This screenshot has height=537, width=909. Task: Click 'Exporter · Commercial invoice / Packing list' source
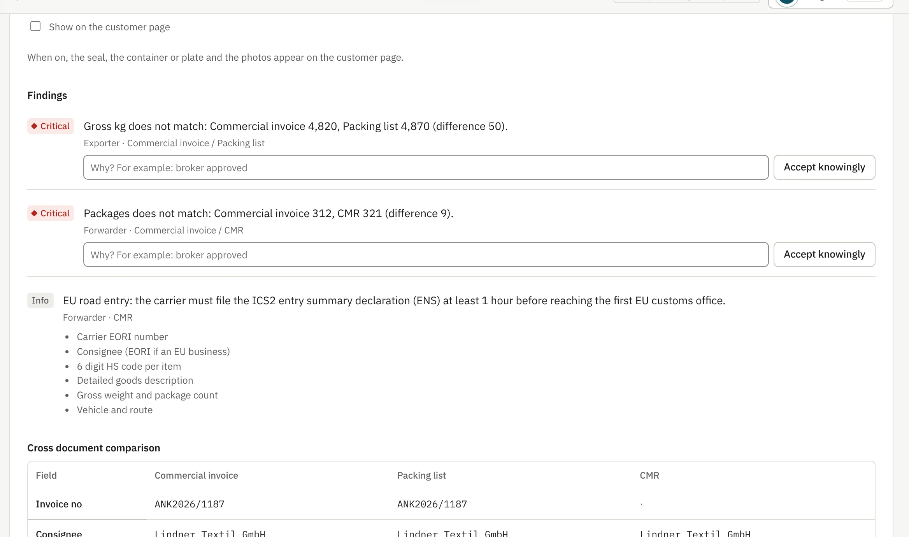click(174, 143)
